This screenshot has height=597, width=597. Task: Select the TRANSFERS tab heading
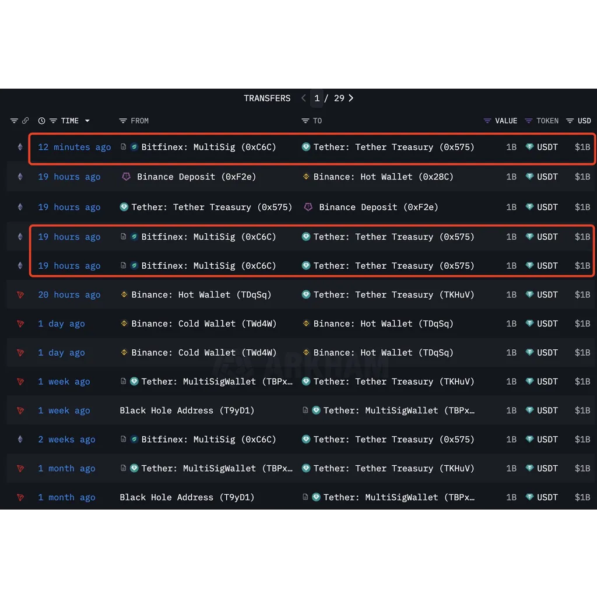(x=267, y=98)
